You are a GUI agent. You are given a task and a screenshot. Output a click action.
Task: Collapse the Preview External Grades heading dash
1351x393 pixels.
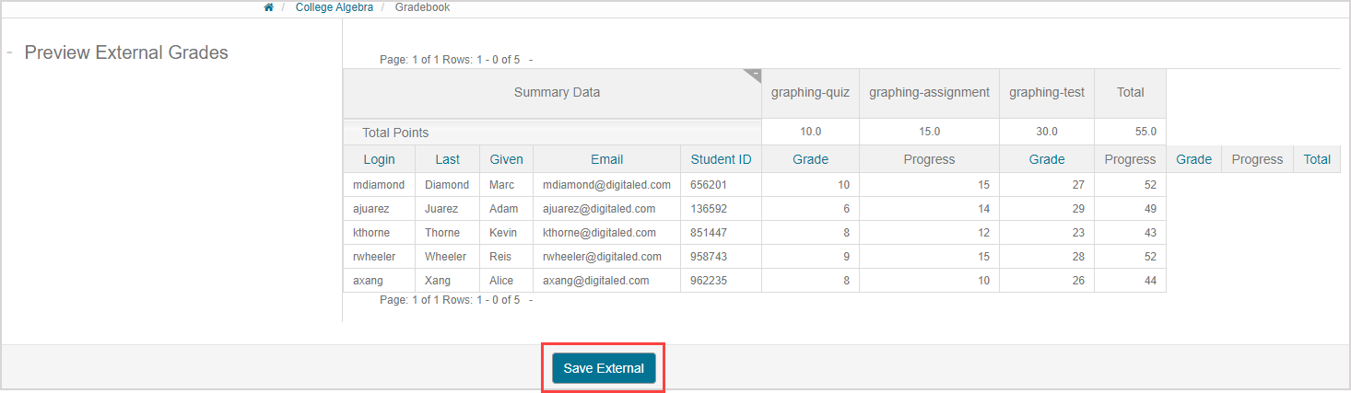(x=9, y=52)
